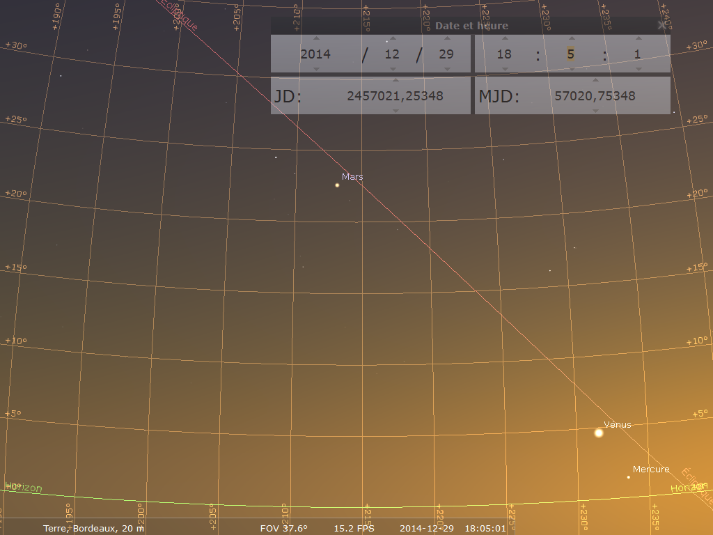Select the bright planet Vénus
Image resolution: width=713 pixels, height=535 pixels.
[x=599, y=433]
